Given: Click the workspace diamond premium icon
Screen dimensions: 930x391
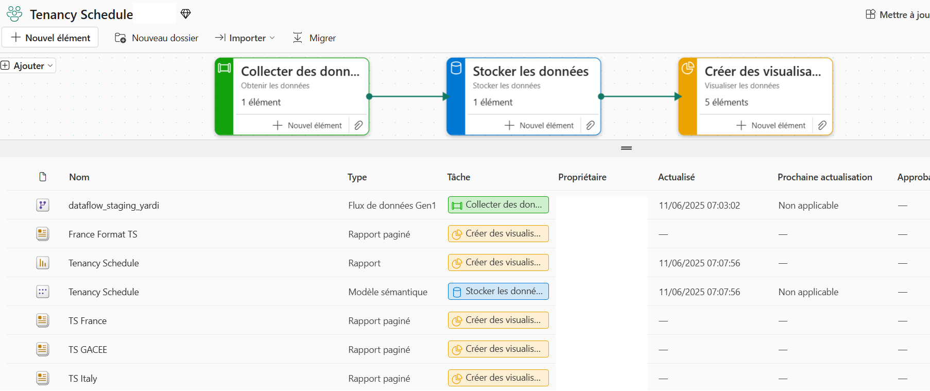Looking at the screenshot, I should [x=186, y=14].
